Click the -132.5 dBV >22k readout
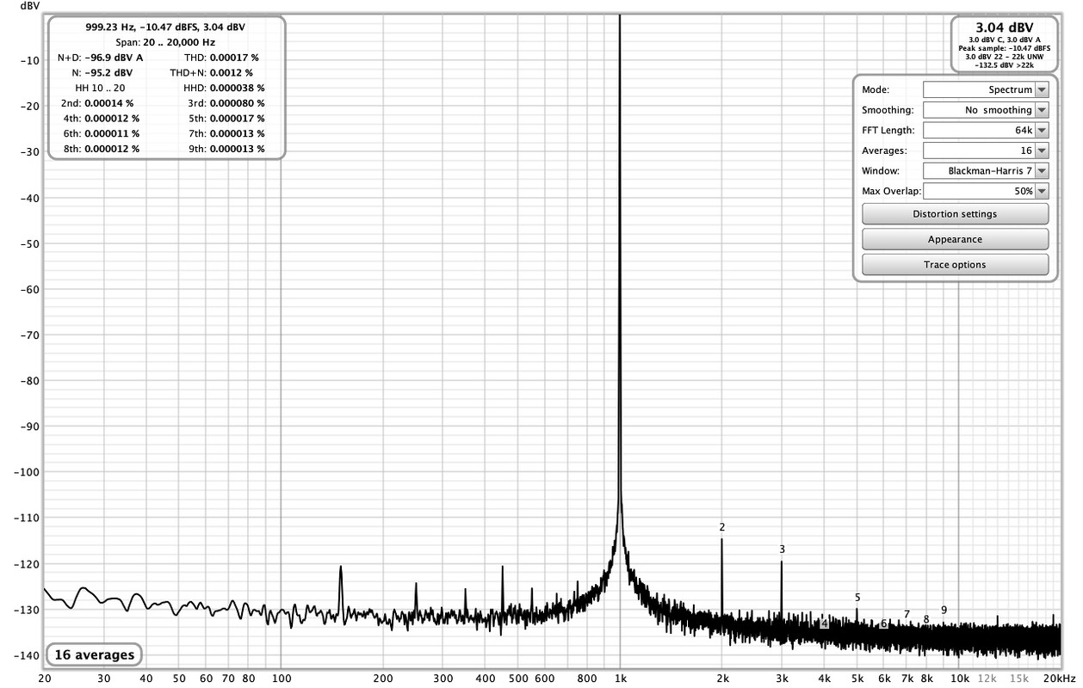The image size is (1083, 688). click(x=1004, y=64)
